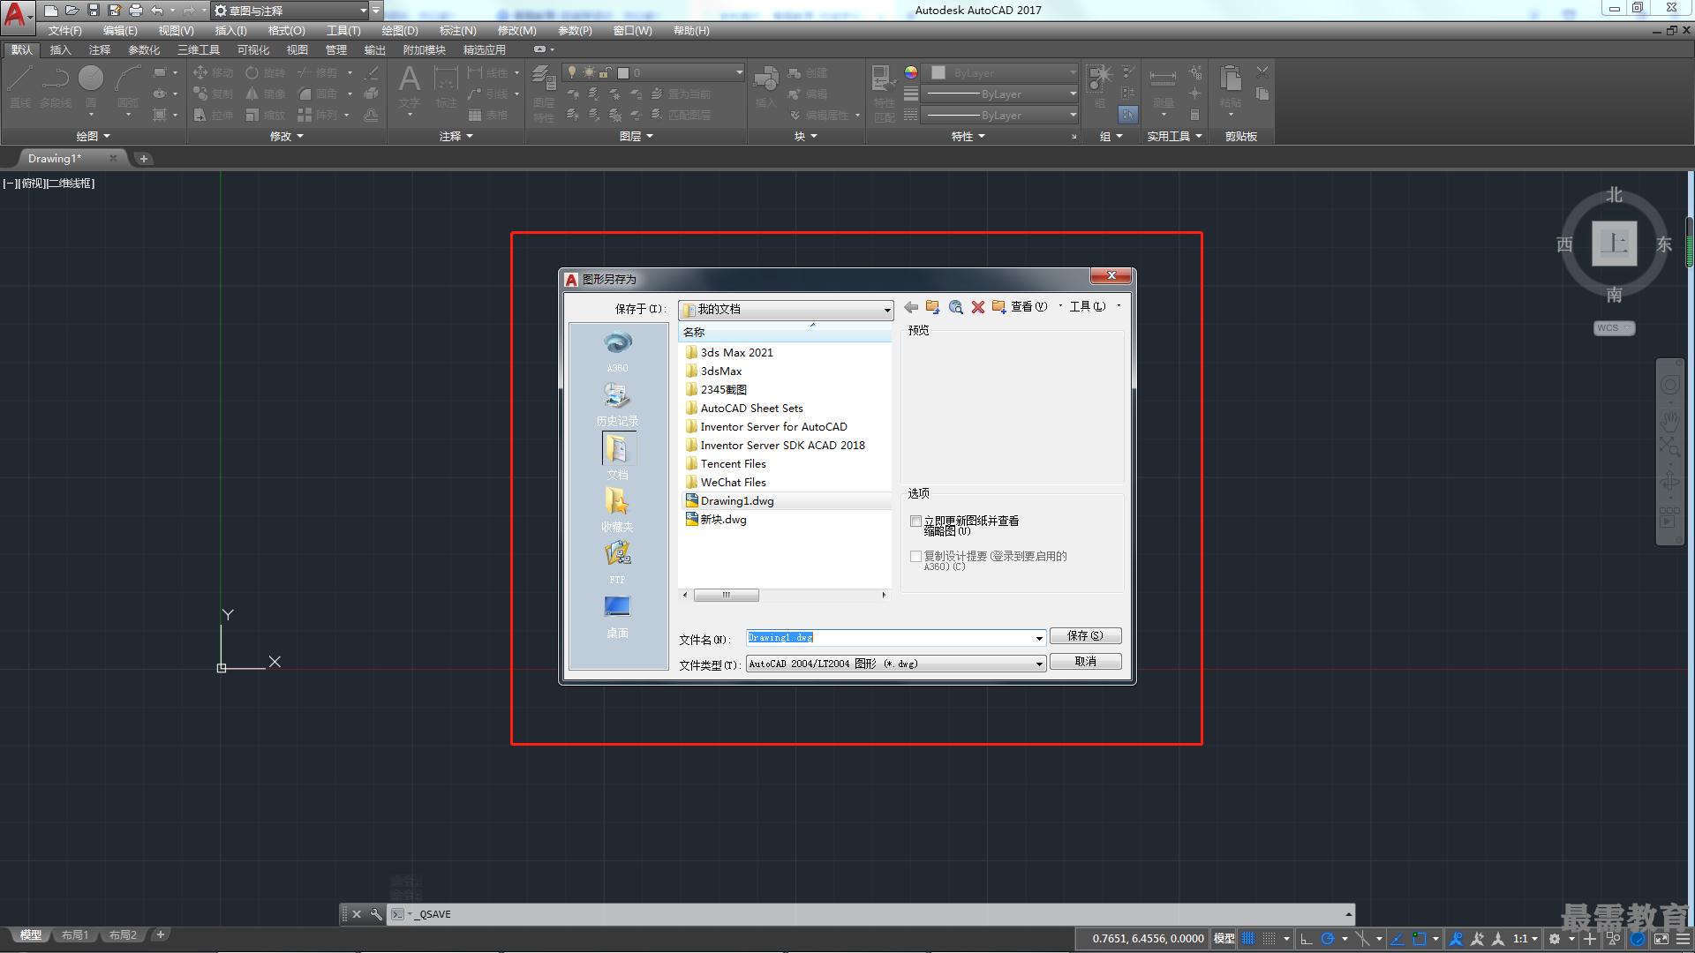Expand Draw (绘图) panel flyout
The width and height of the screenshot is (1695, 953).
coord(93,136)
